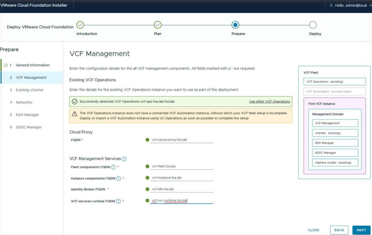Open VCF Management step in sidebar

pyautogui.click(x=32, y=77)
